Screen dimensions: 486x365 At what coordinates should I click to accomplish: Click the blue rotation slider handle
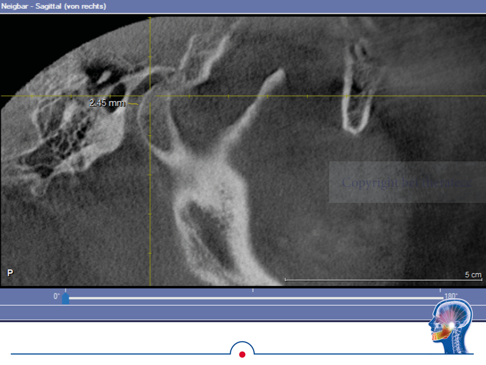point(65,298)
